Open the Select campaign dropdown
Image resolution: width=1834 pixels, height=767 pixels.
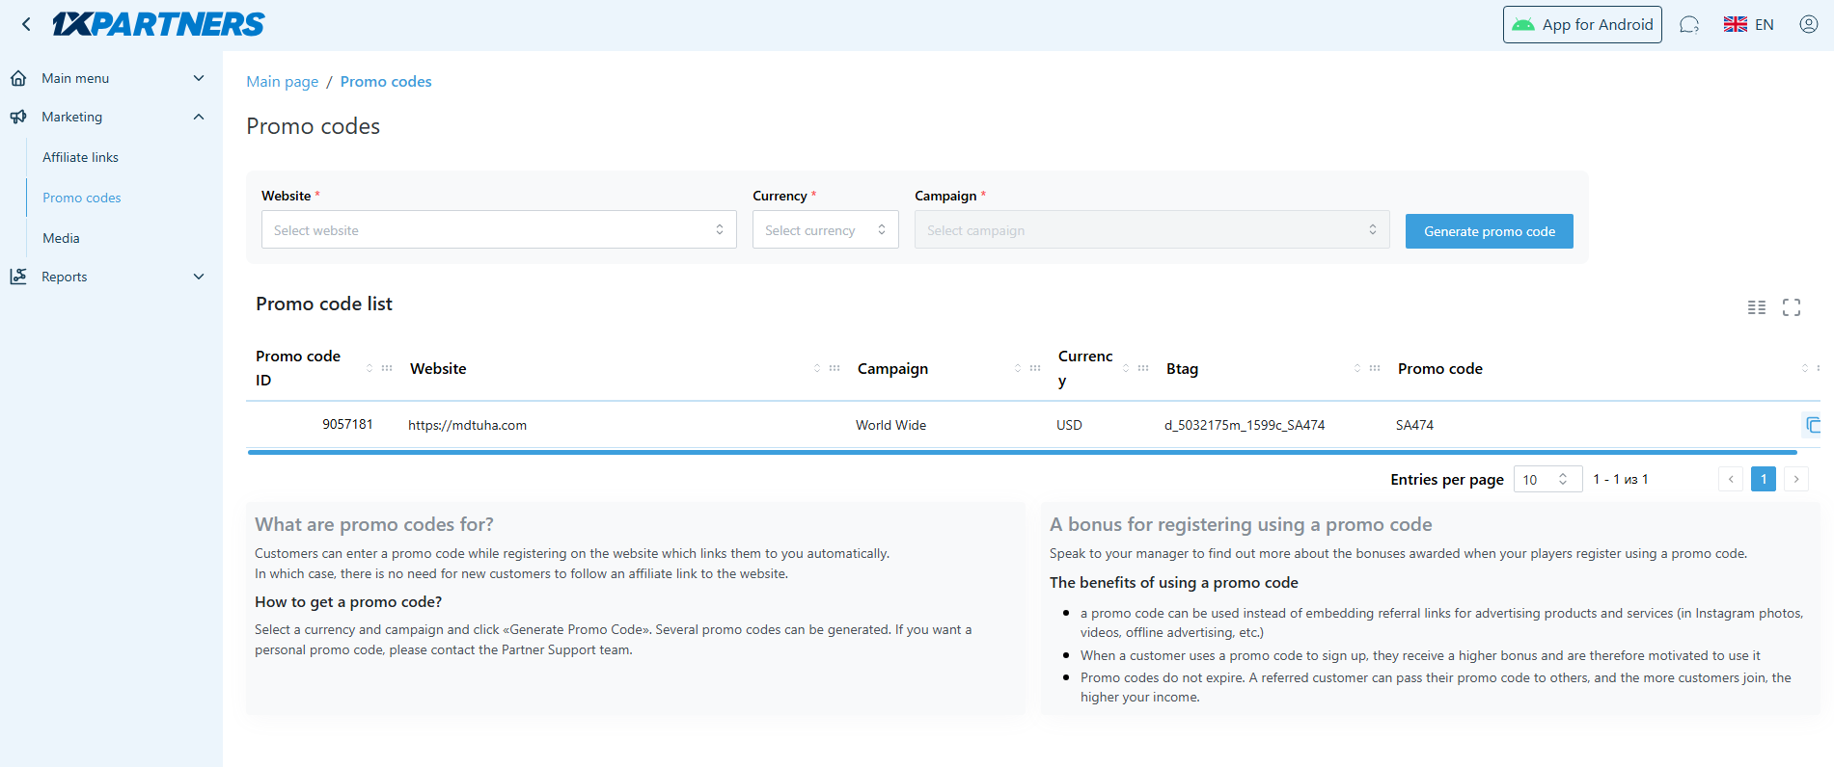[x=1152, y=229]
